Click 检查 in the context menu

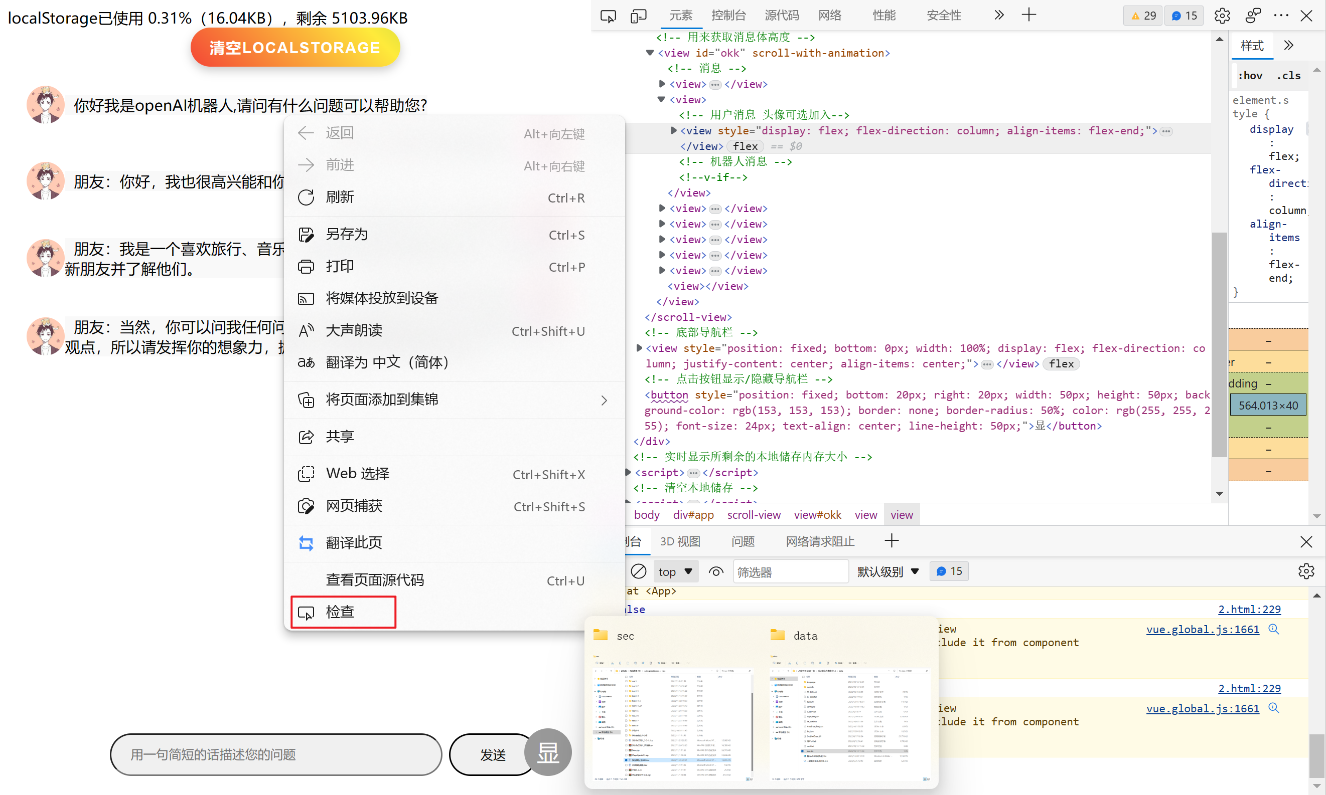454,612
